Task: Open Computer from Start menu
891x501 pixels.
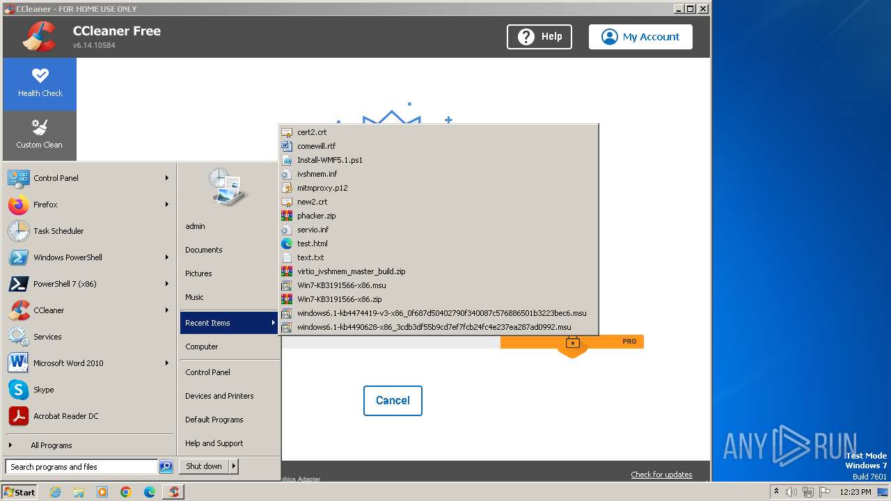Action: (230, 347)
